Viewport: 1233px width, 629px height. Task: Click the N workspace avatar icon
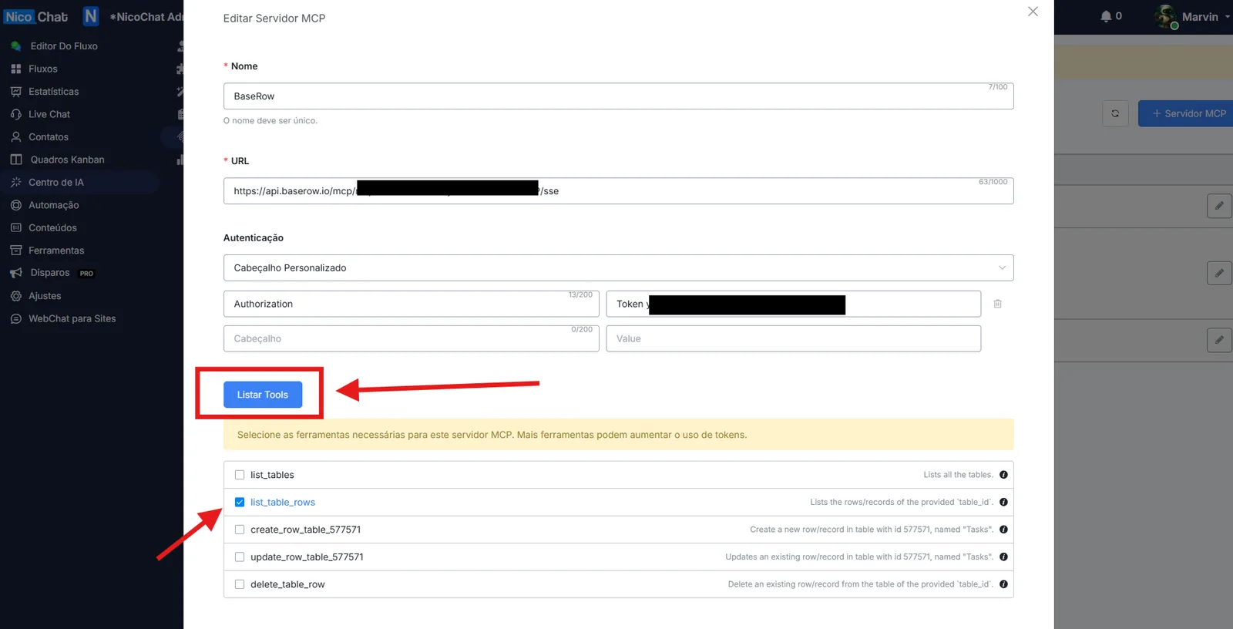click(x=91, y=16)
